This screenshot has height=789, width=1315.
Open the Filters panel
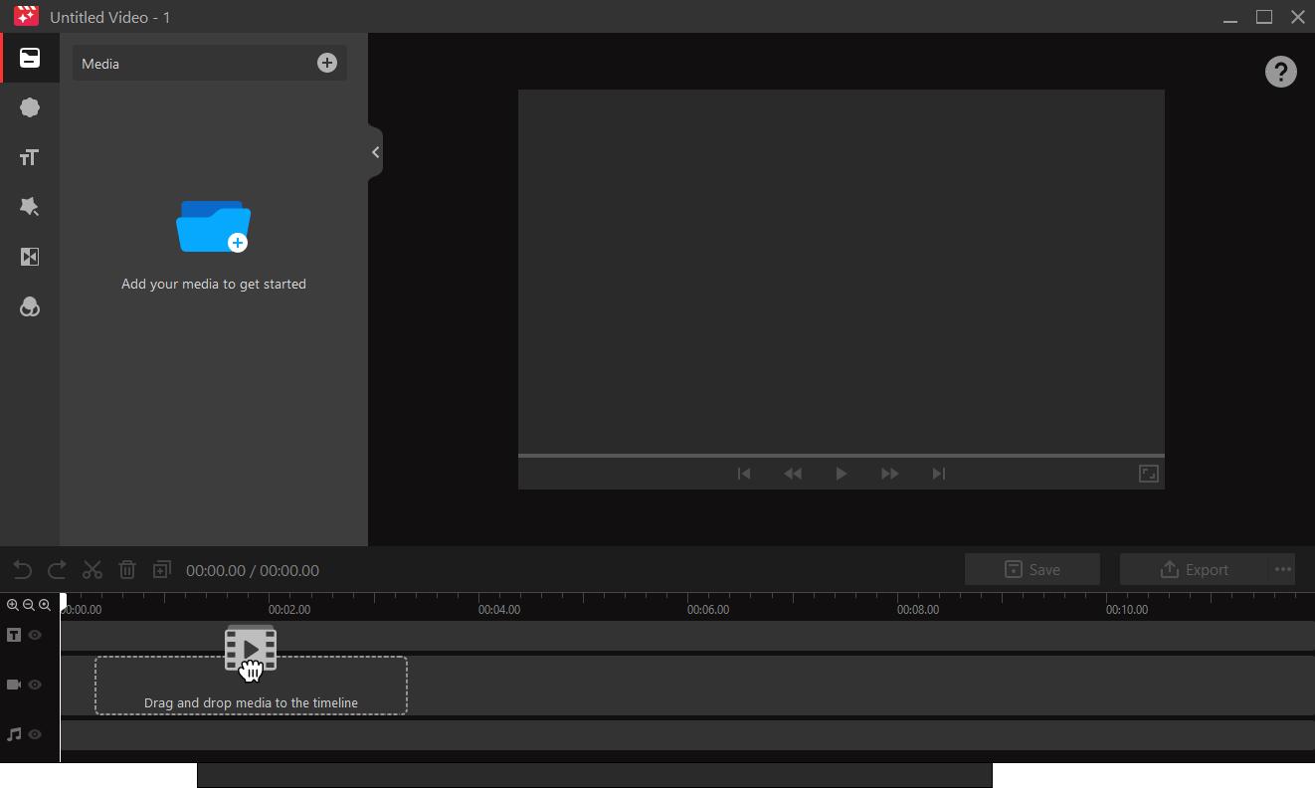30,306
